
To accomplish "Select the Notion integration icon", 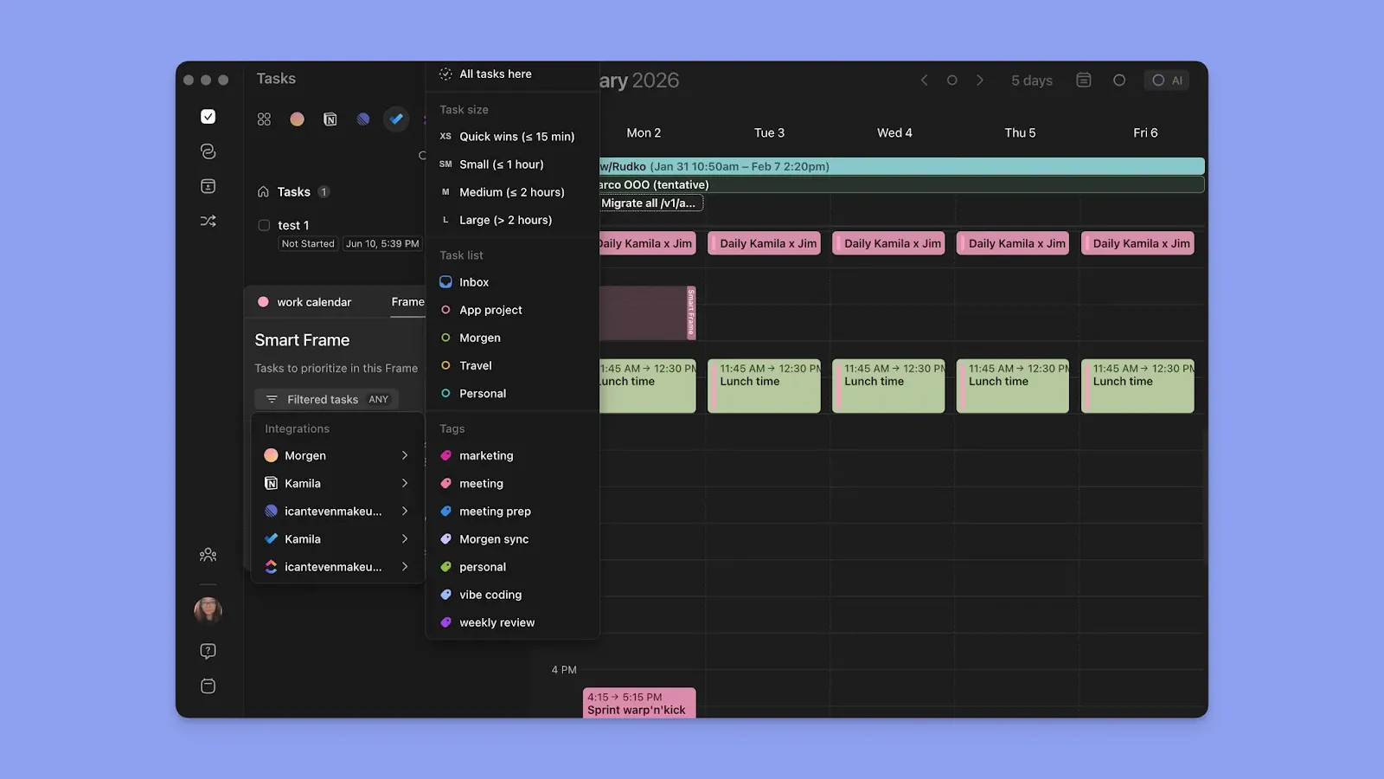I will pyautogui.click(x=330, y=119).
